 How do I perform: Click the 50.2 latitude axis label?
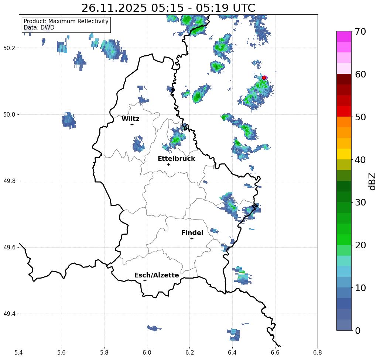pyautogui.click(x=9, y=48)
